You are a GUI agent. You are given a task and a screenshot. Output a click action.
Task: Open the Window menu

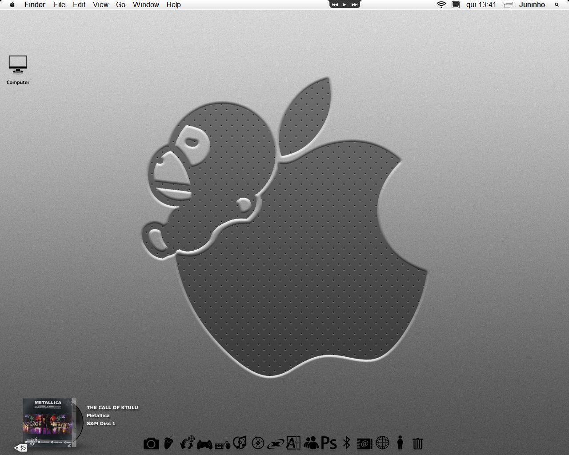click(x=146, y=4)
